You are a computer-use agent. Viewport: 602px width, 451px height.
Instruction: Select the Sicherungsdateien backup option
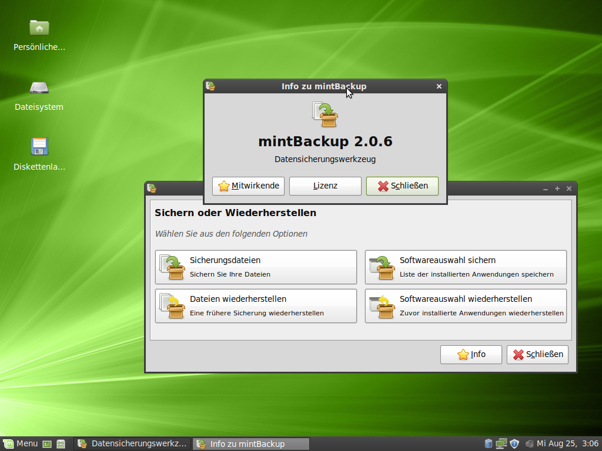point(256,267)
